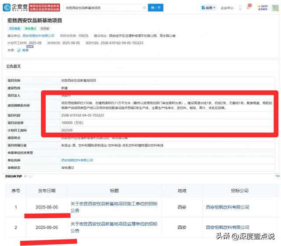
Task: Click the 审核通过 status value
Action: [x=68, y=168]
